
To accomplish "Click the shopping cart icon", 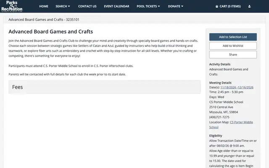I will (217, 6).
